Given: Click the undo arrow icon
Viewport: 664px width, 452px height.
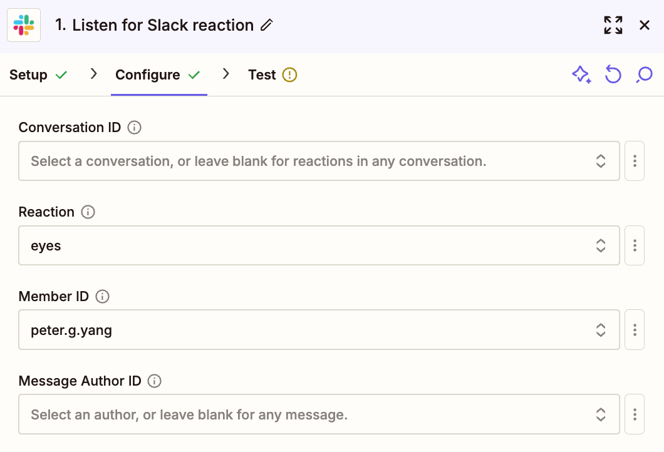Looking at the screenshot, I should pyautogui.click(x=613, y=75).
